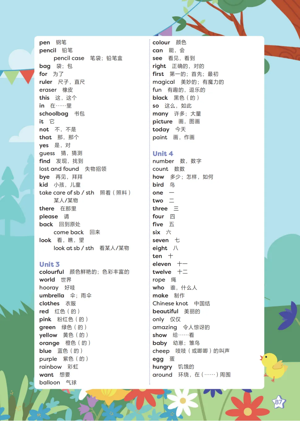This screenshot has height=421, width=300.
Task: Click the word 'number'
Action: 163,161
